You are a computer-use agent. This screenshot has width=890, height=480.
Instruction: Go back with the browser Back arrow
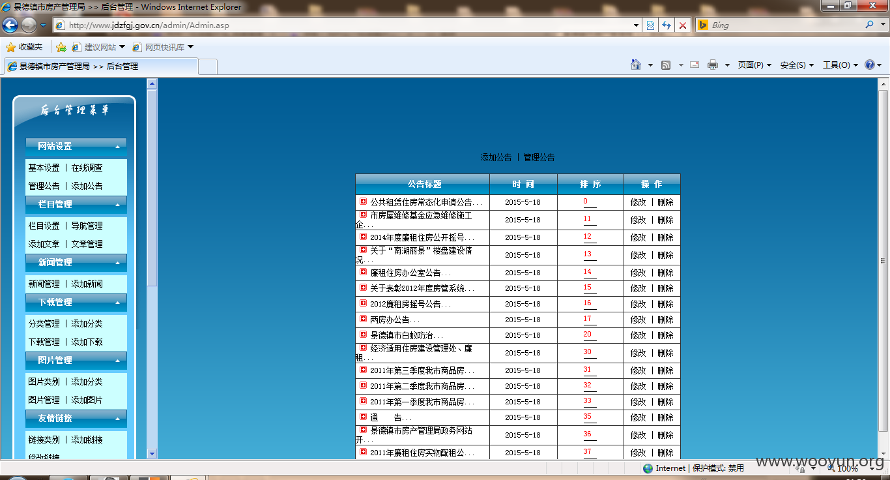click(10, 25)
